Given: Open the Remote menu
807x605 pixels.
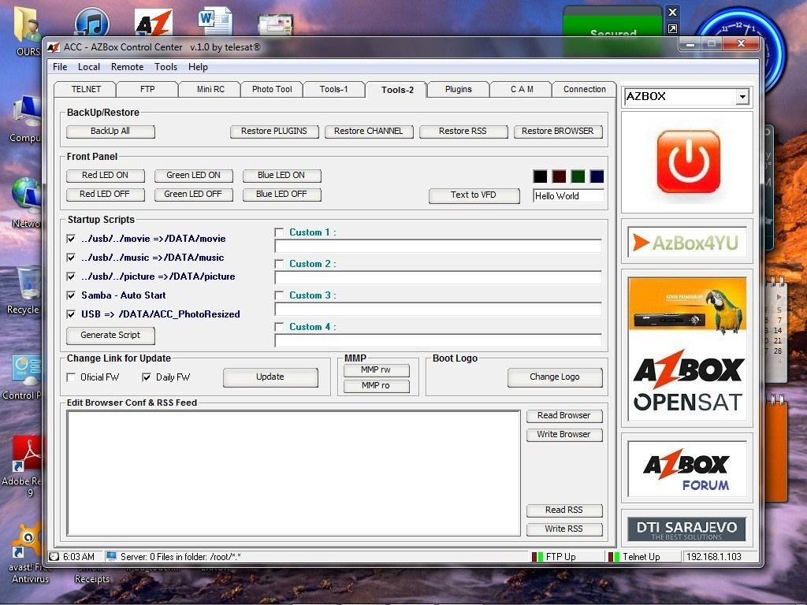Looking at the screenshot, I should 127,67.
